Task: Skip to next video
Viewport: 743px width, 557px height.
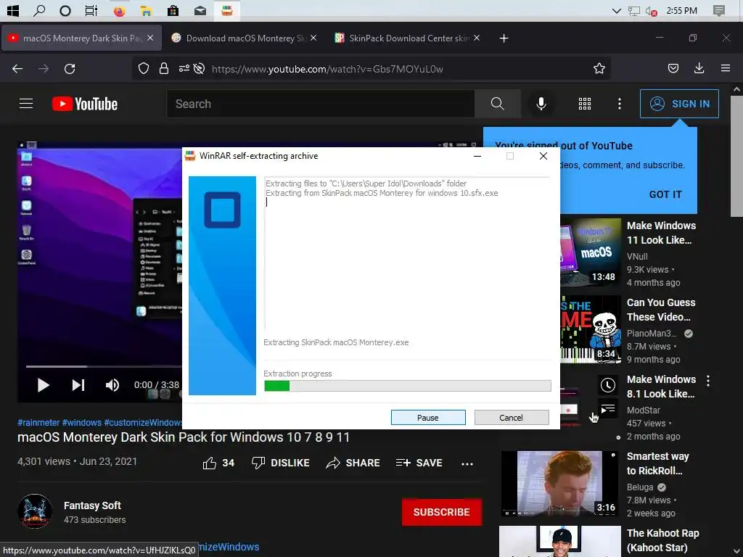Action: tap(78, 385)
